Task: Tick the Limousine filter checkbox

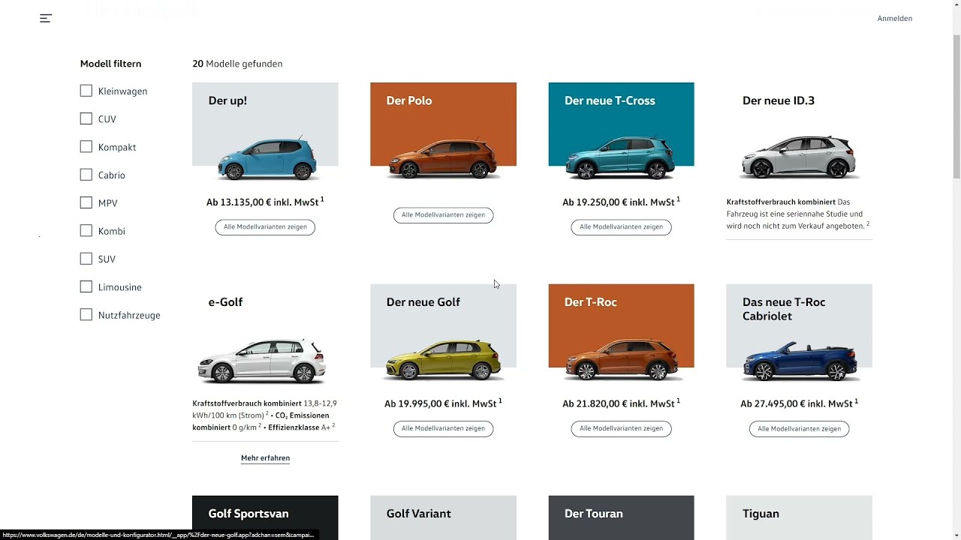Action: [x=86, y=287]
